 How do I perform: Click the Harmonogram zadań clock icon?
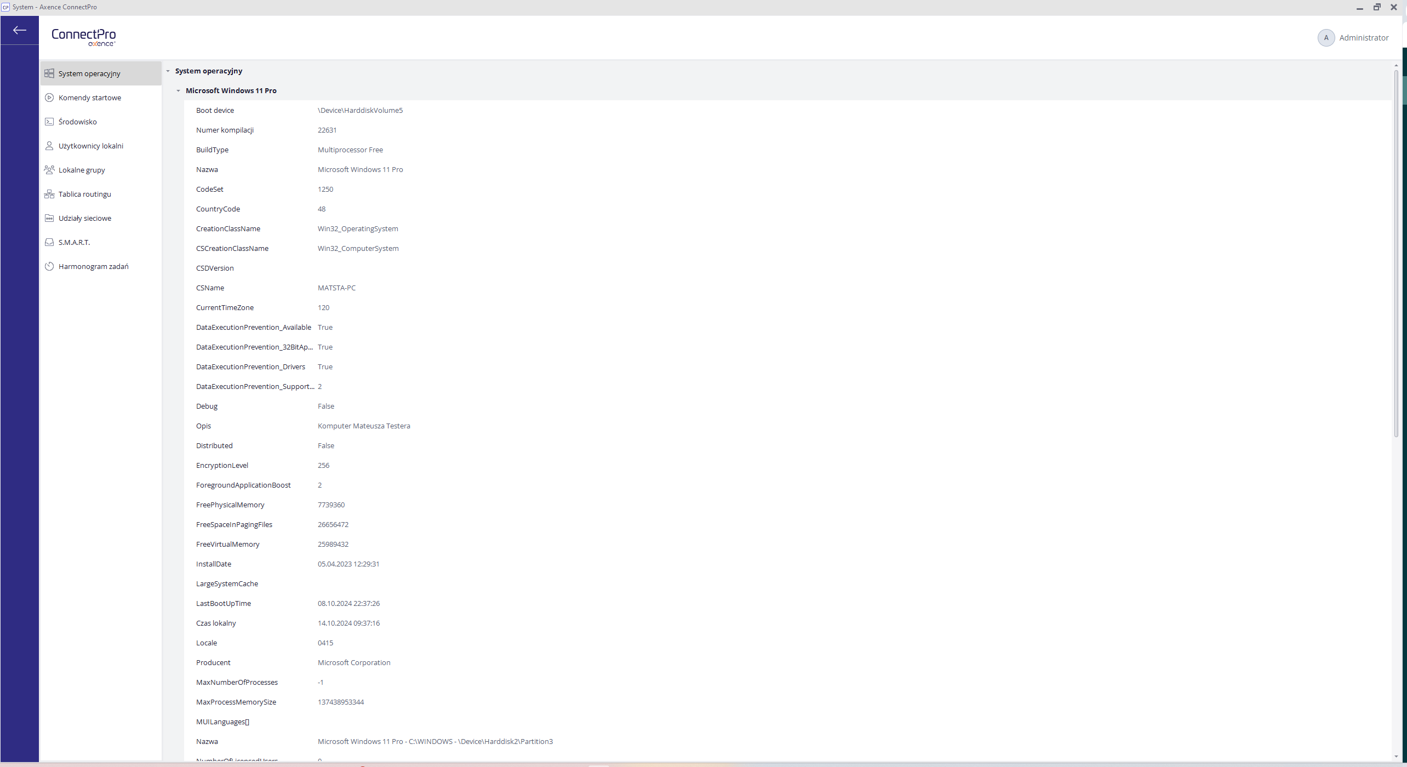coord(49,266)
